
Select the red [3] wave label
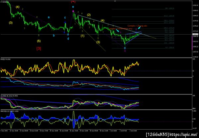click(x=39, y=49)
